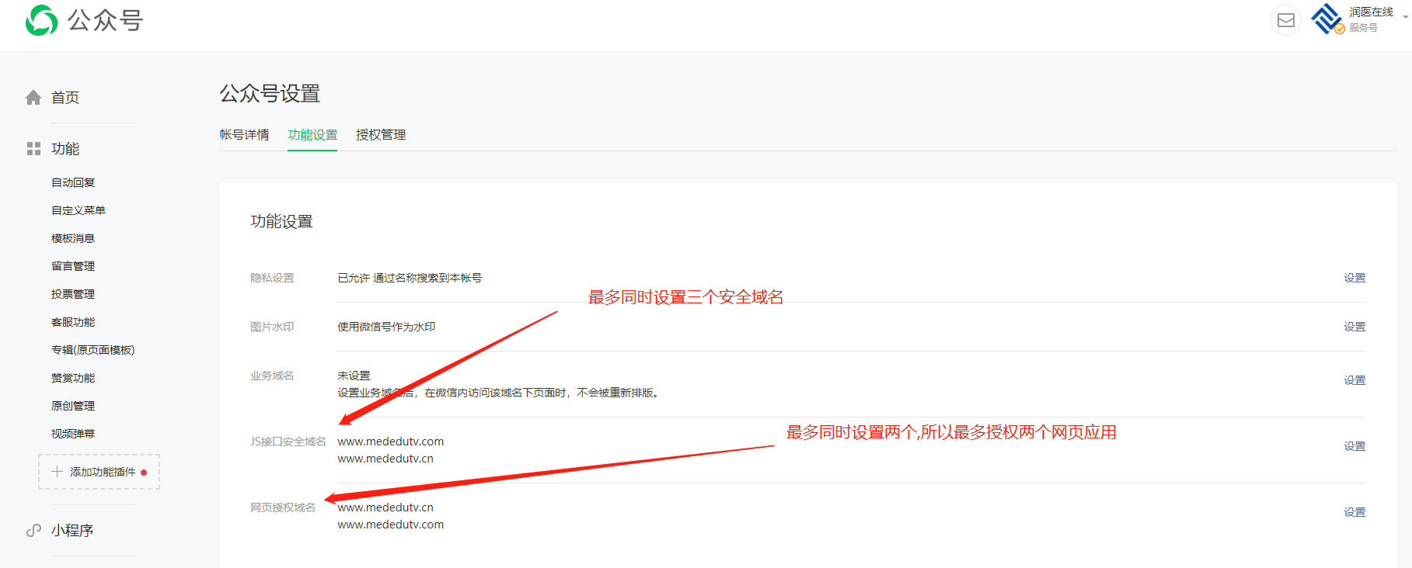Click 设置 link for 业务域名
The width and height of the screenshot is (1412, 568).
(x=1354, y=380)
